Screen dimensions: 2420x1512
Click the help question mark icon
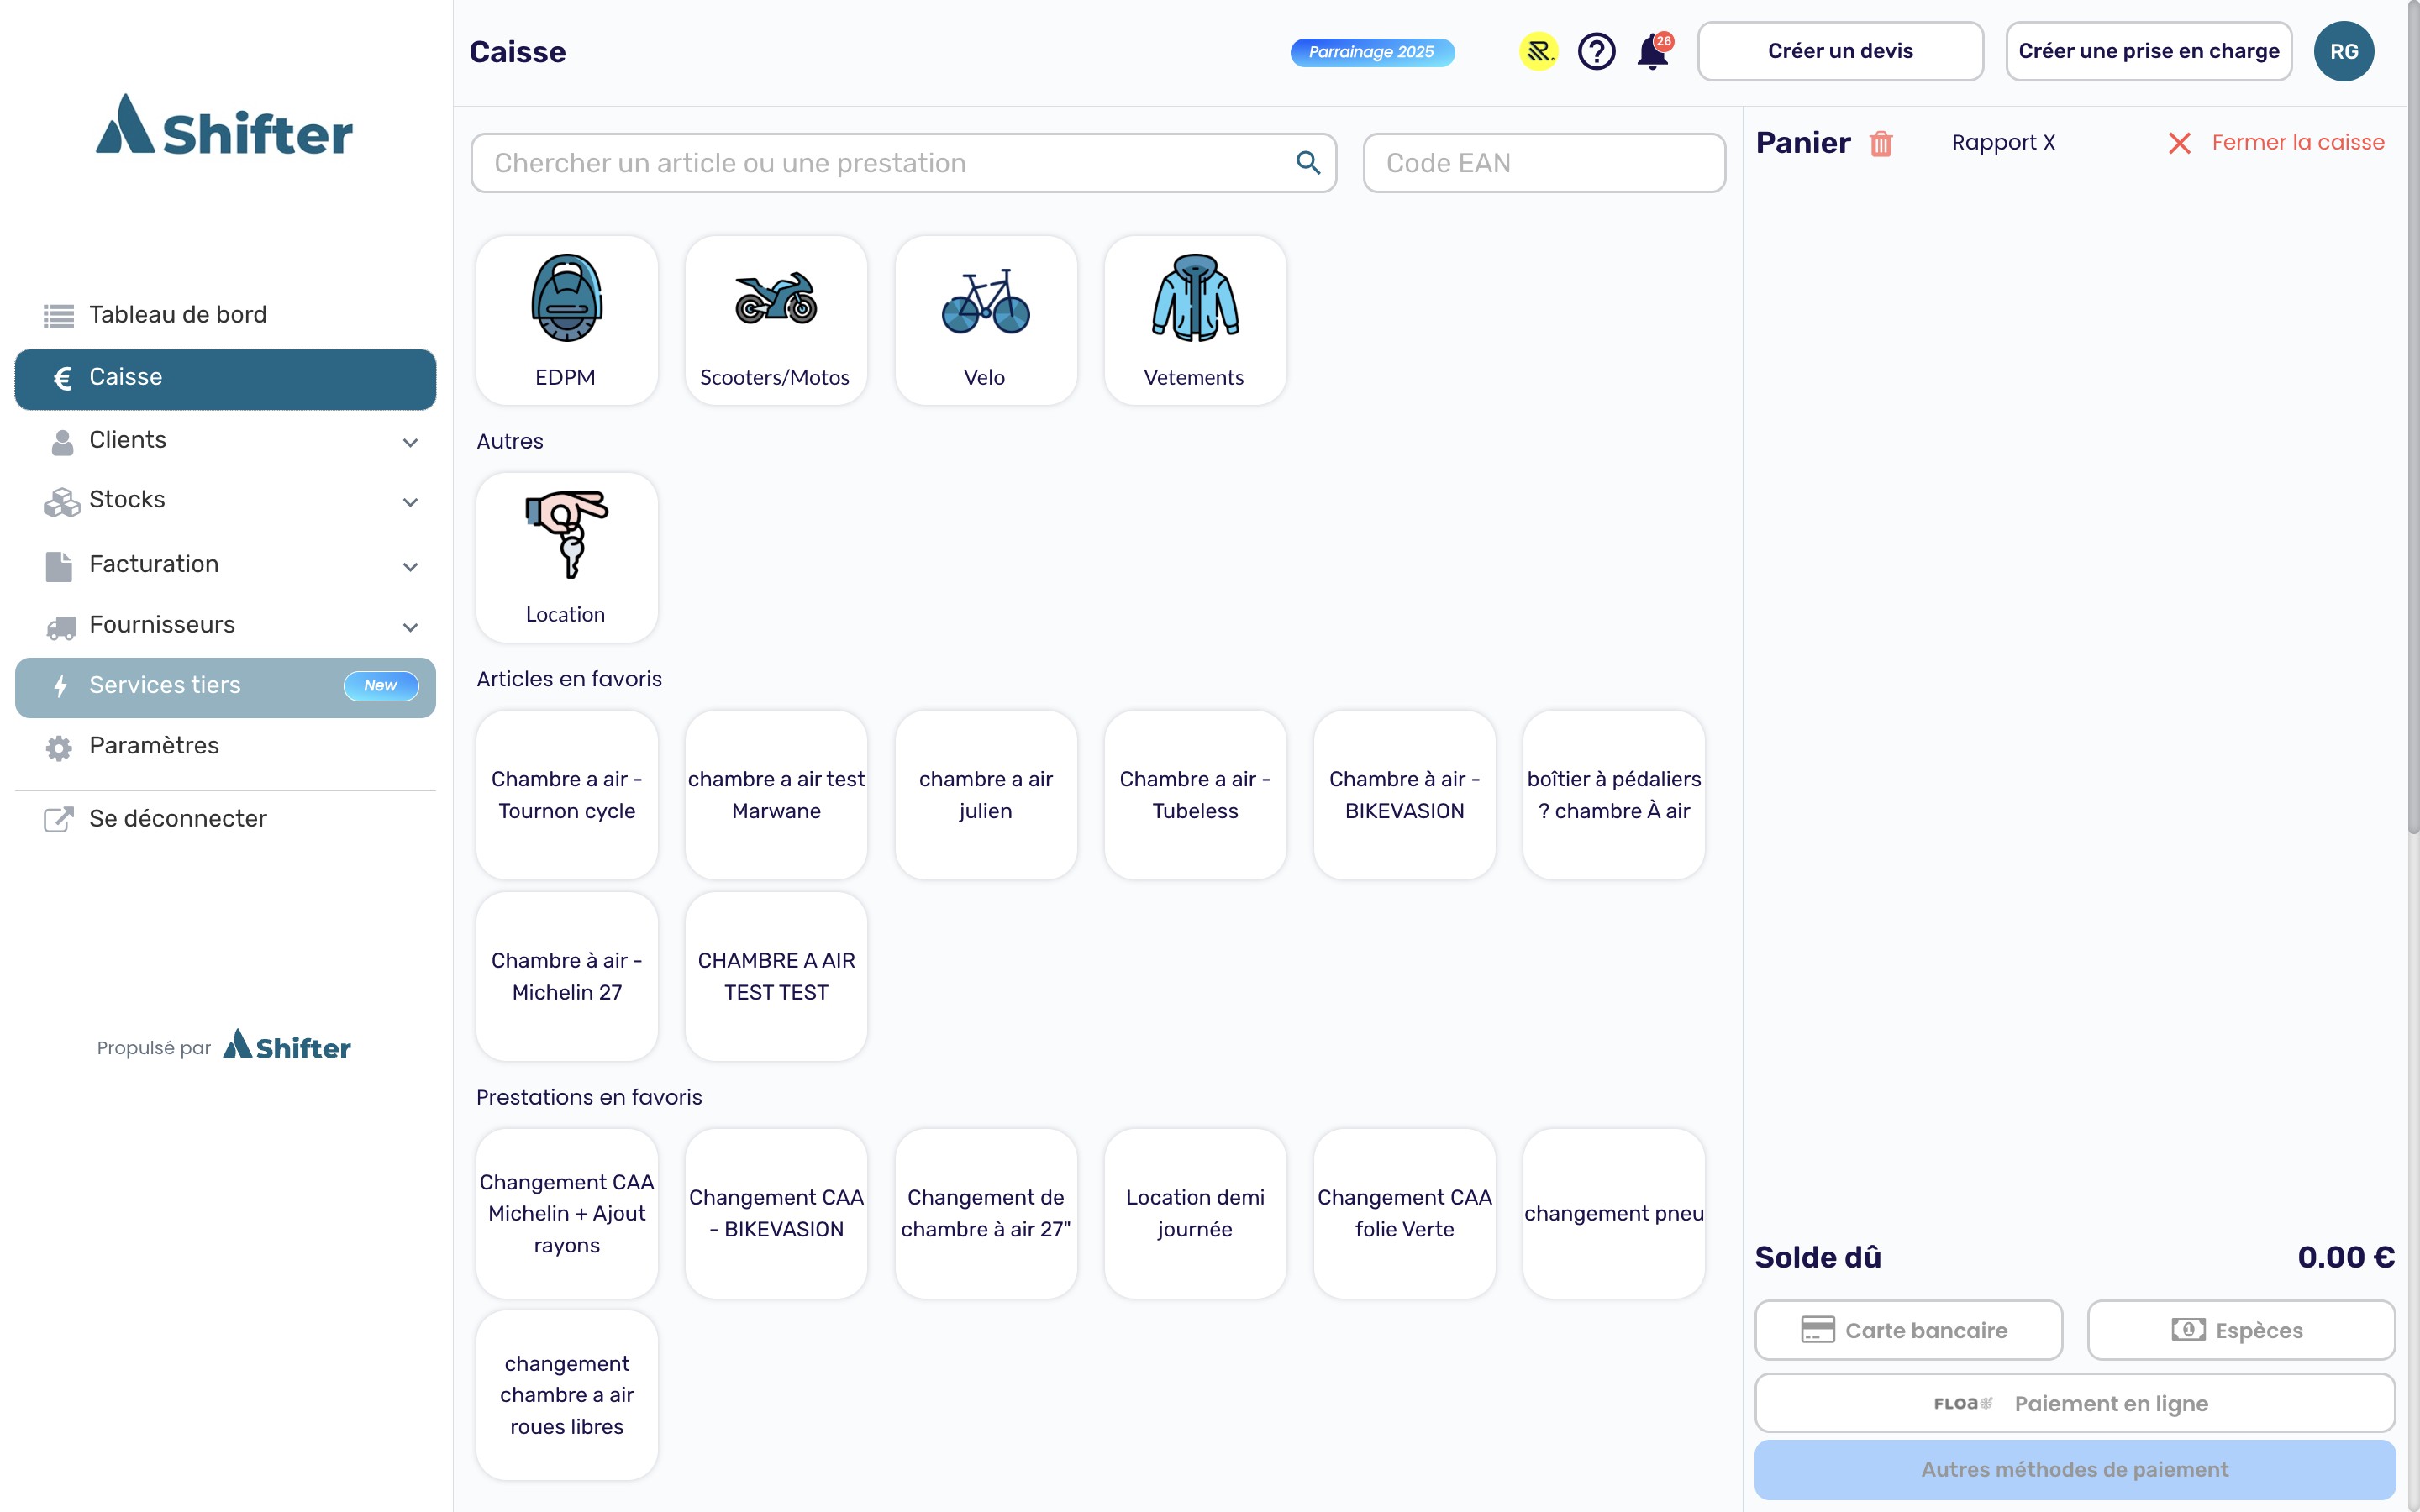click(x=1596, y=51)
